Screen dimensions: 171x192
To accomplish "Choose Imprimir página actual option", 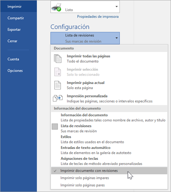I will pos(109,85).
